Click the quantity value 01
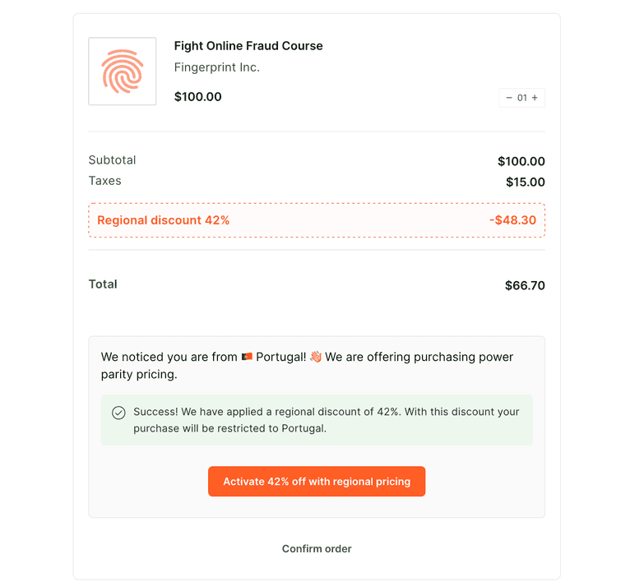Image resolution: width=630 pixels, height=586 pixels. tap(522, 98)
